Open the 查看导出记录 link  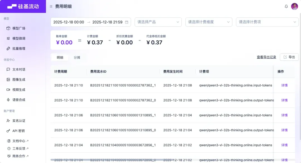tap(266, 57)
